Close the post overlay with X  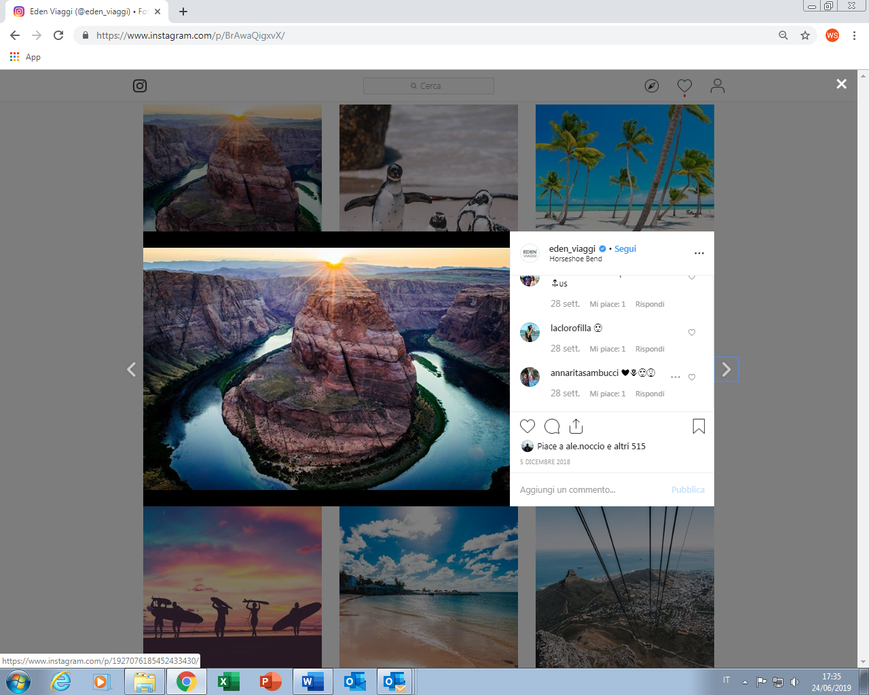[x=842, y=83]
